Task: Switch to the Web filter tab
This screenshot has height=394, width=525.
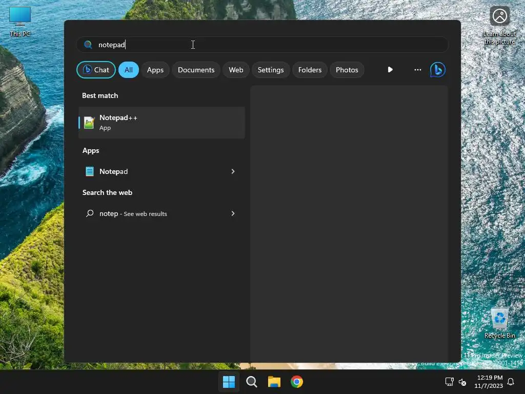Action: tap(236, 70)
